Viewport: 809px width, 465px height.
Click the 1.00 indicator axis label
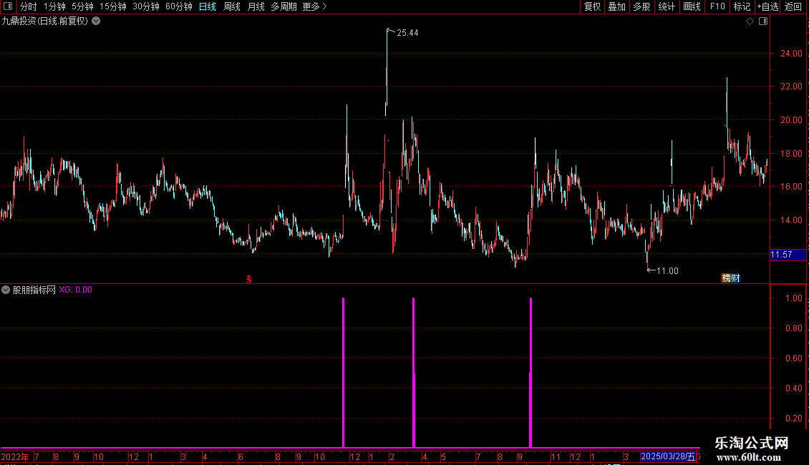pyautogui.click(x=793, y=298)
